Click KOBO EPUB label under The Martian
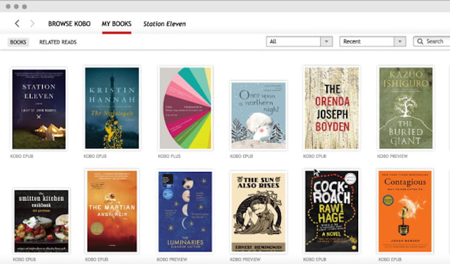This screenshot has width=450, height=264. click(x=97, y=259)
